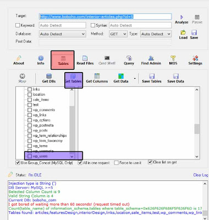Select wp_links table row
This screenshot has width=209, height=220.
[40, 115]
